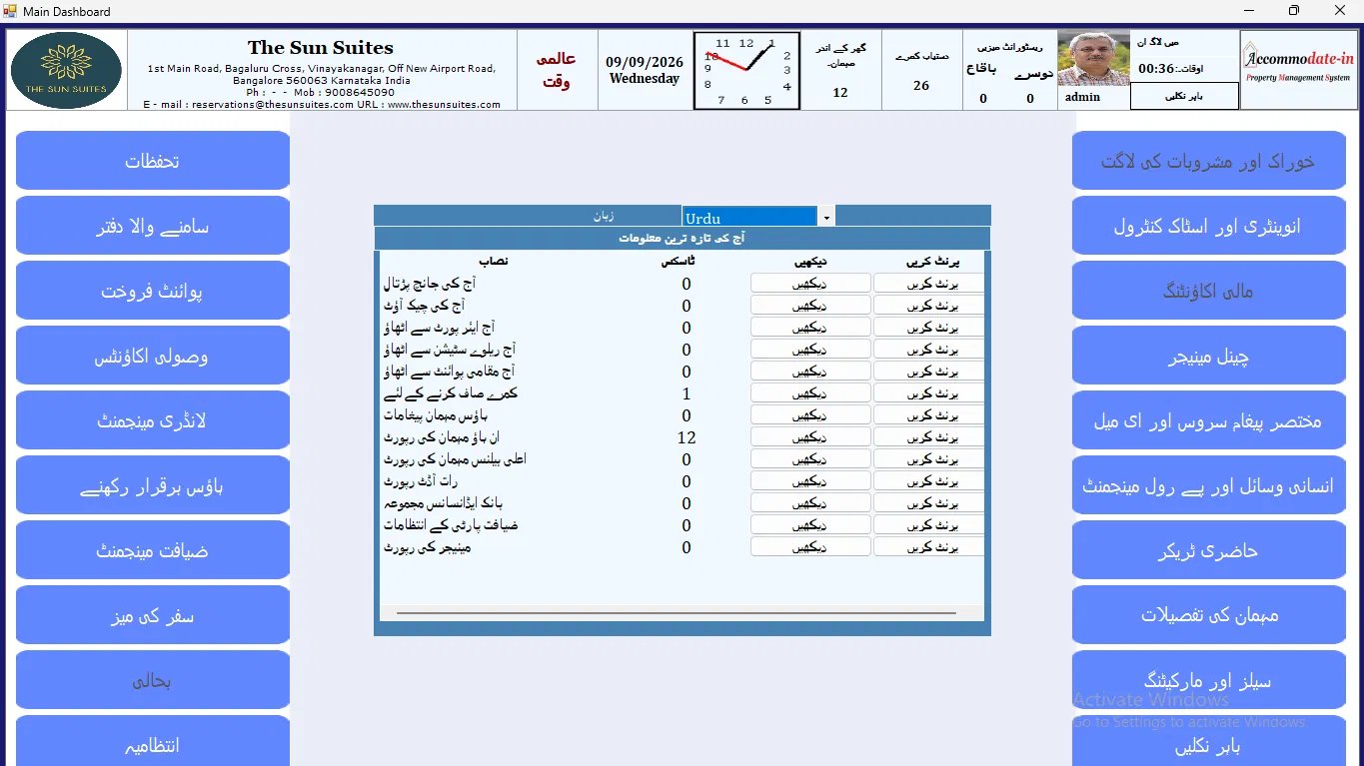Print report for آج کی جانچ پڑتال row
The width and height of the screenshot is (1364, 766).
click(x=929, y=284)
